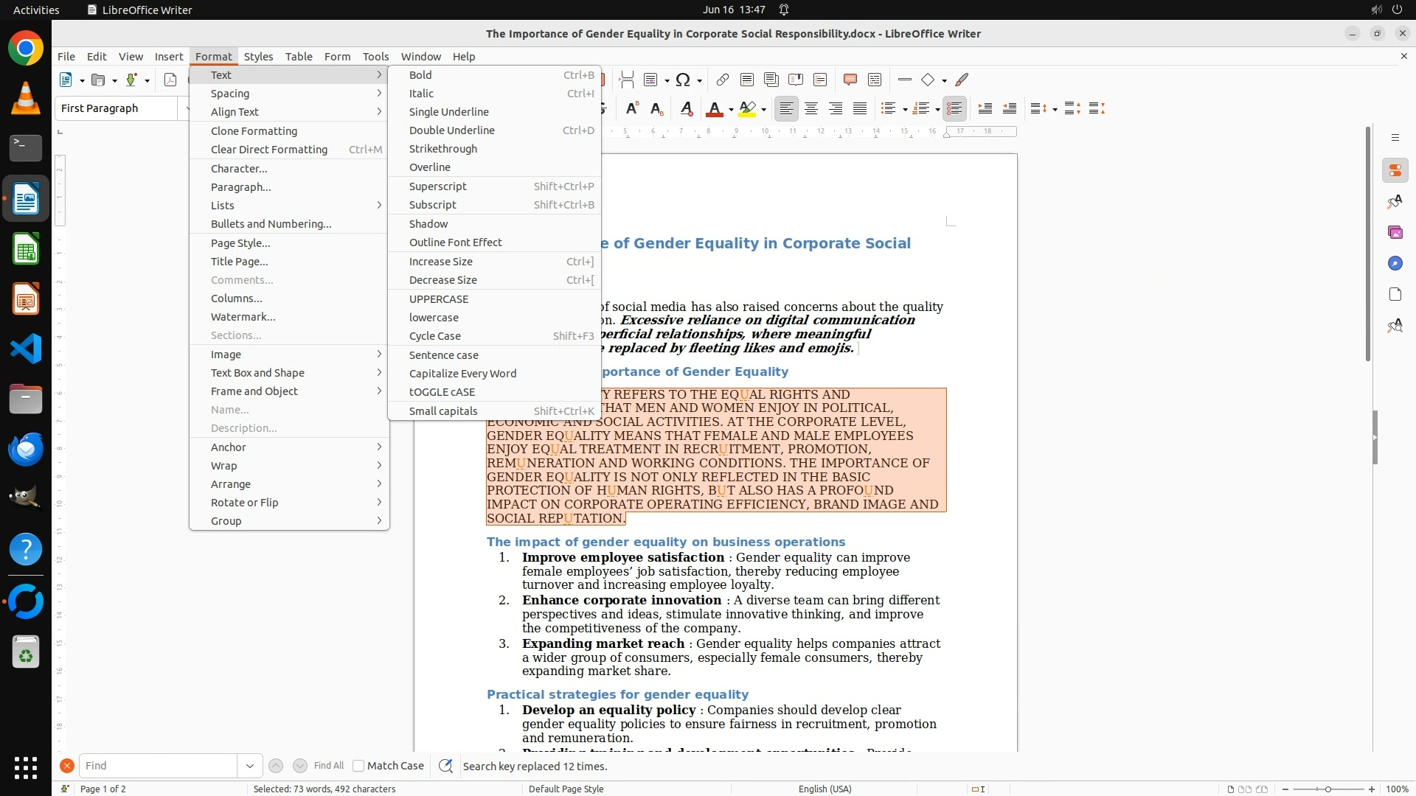Open the Find field history dropdown

[249, 766]
